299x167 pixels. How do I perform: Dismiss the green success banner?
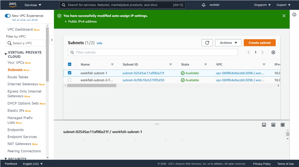284,16
